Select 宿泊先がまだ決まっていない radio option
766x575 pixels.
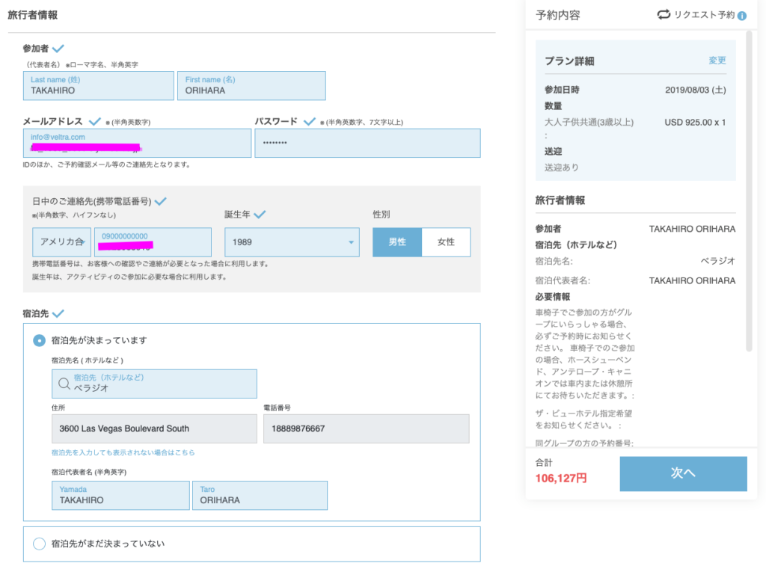[x=39, y=544]
